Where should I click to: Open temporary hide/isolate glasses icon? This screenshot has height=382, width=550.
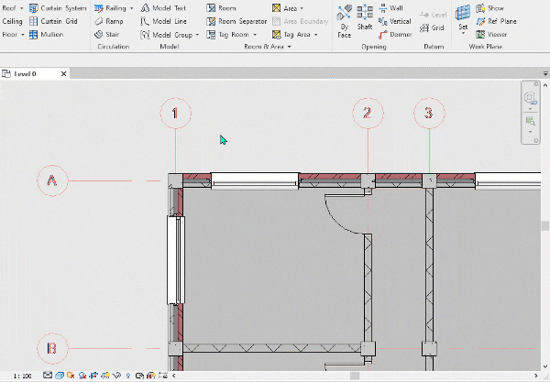[x=116, y=376]
